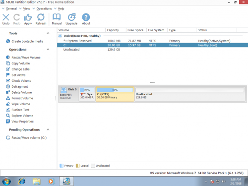Click the Format Volume icon
This screenshot has width=248, height=186.
[x=8, y=98]
